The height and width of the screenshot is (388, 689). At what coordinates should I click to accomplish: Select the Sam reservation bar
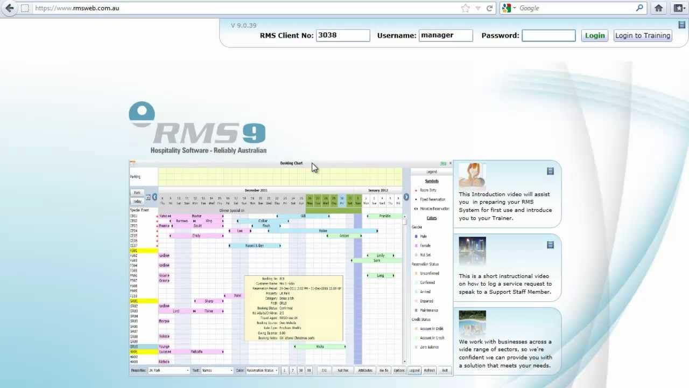(x=377, y=260)
